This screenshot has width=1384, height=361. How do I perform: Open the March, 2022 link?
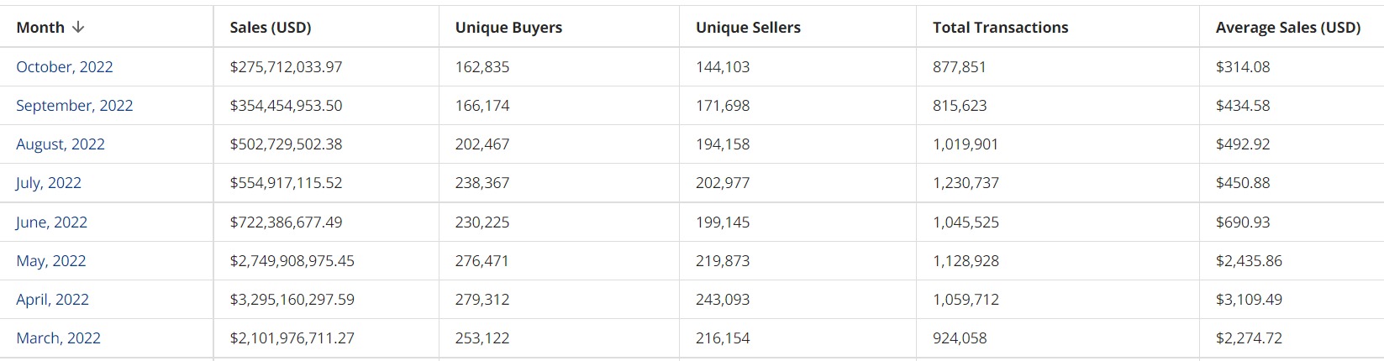pyautogui.click(x=59, y=338)
